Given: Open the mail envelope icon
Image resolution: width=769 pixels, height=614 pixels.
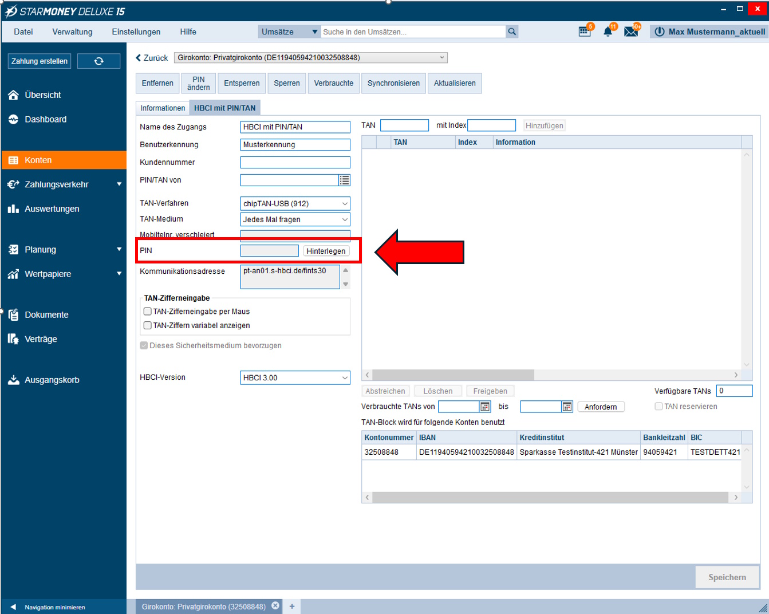Looking at the screenshot, I should click(631, 32).
